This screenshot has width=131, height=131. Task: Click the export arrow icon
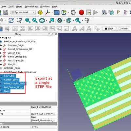[64, 12]
